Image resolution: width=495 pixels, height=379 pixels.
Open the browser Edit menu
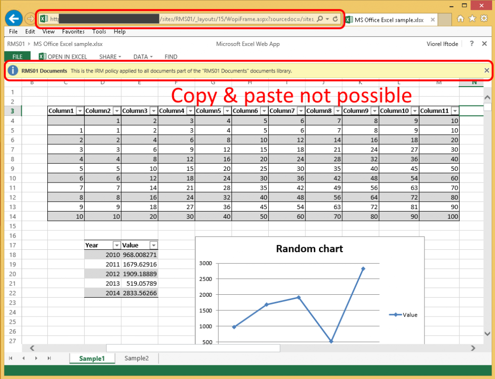[30, 31]
